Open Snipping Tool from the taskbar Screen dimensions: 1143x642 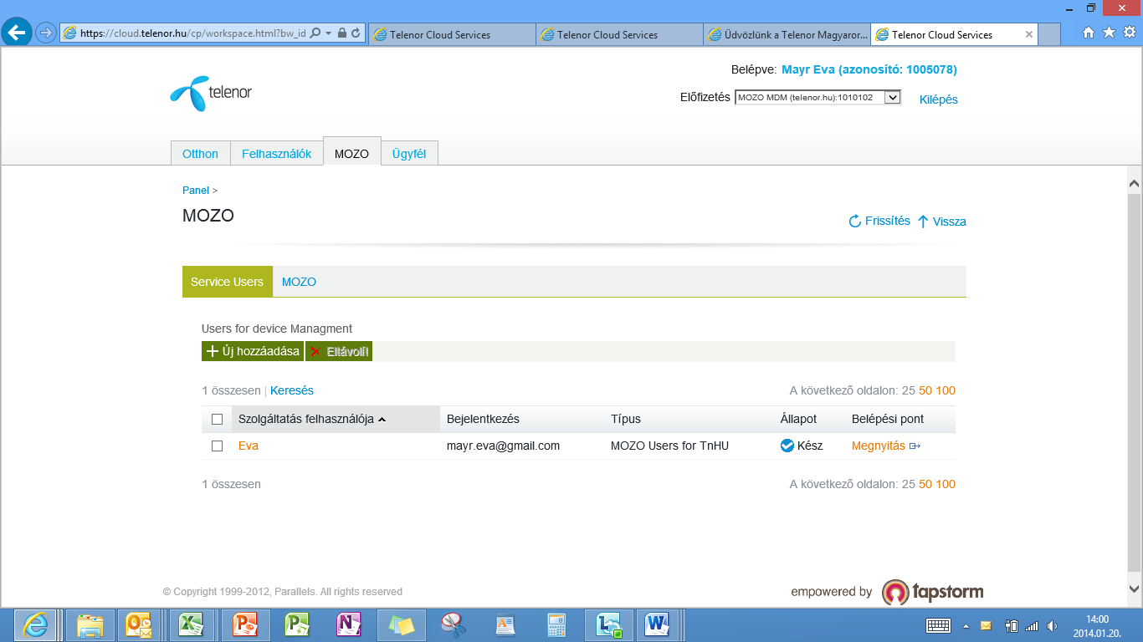pos(453,624)
